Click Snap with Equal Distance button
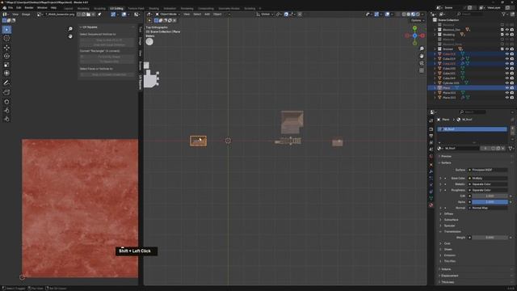This screenshot has height=291, width=517. pos(107,45)
